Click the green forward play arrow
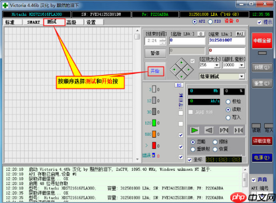276x203 pixels. tap(194, 130)
